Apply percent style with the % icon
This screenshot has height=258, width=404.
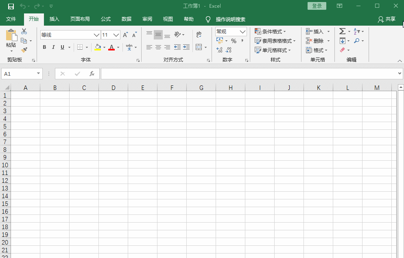click(234, 41)
